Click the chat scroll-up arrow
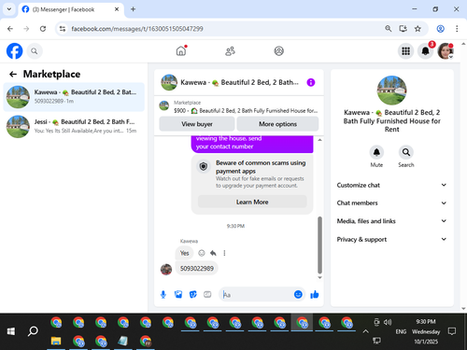The width and height of the screenshot is (467, 350). [x=319, y=140]
